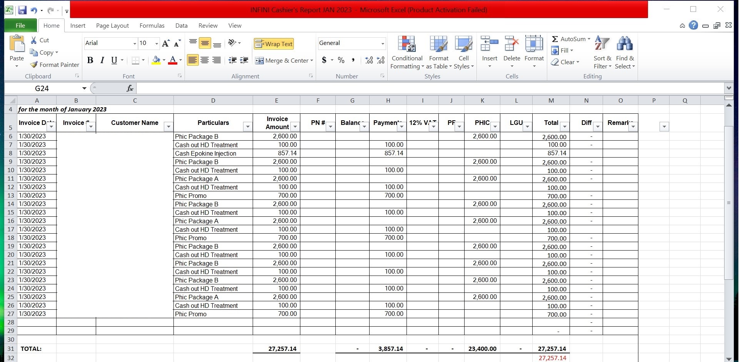This screenshot has height=362, width=743.
Task: Select column E header
Action: pos(276,101)
